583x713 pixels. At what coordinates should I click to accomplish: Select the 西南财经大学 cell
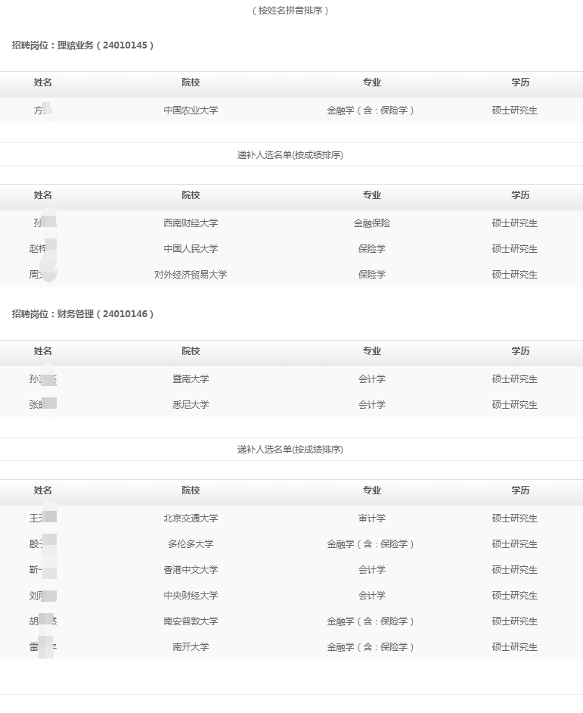pyautogui.click(x=191, y=223)
